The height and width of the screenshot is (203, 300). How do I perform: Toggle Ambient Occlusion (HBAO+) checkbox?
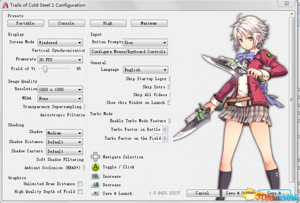[x=84, y=168]
